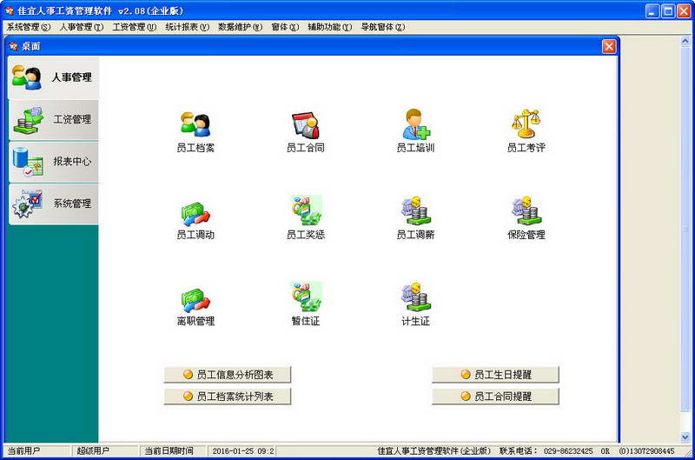Close the 桌面 inner window
The image size is (695, 460).
pos(609,46)
